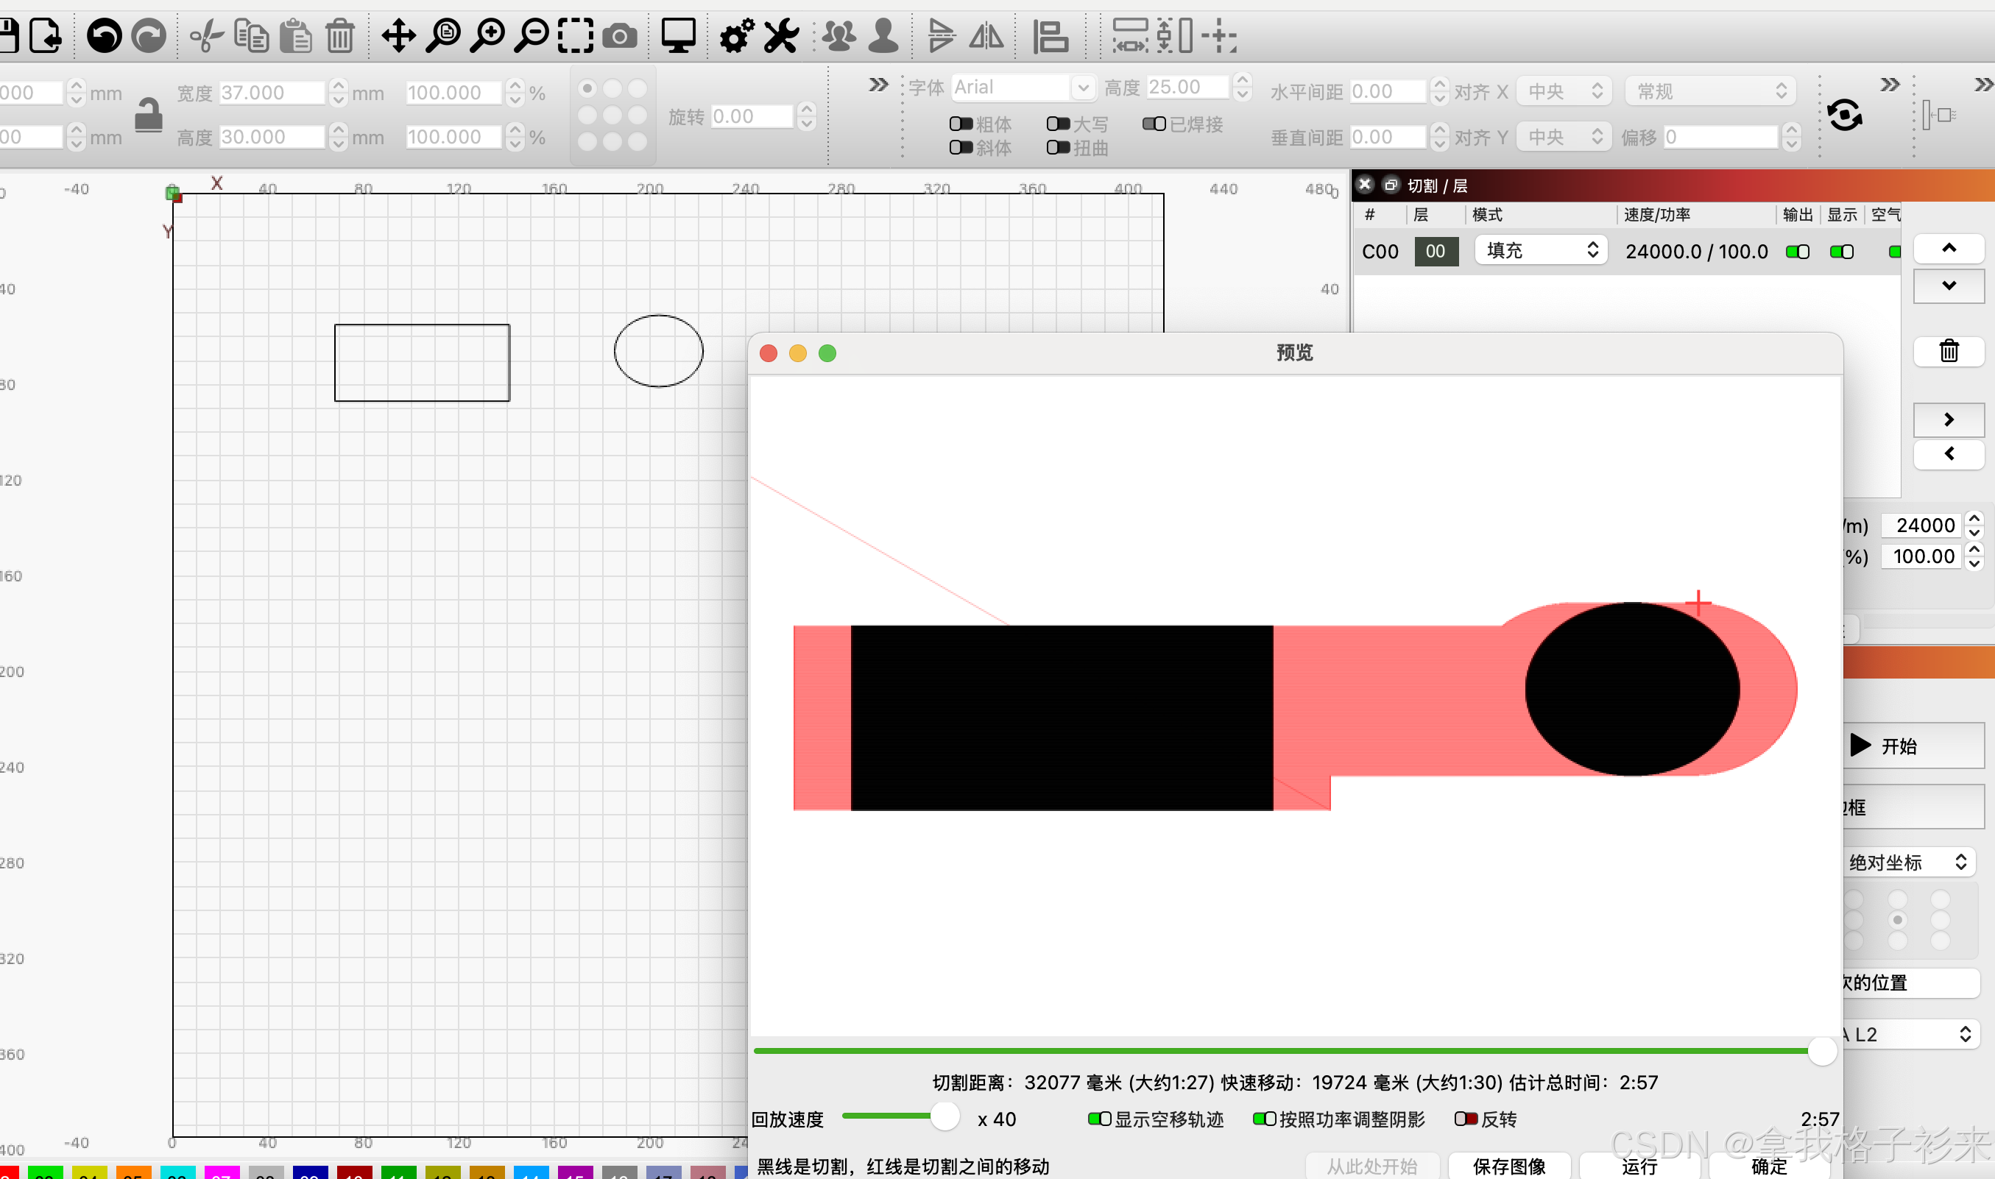Image resolution: width=1995 pixels, height=1179 pixels.
Task: Enable 粗体 bold text toggle
Action: 961,124
